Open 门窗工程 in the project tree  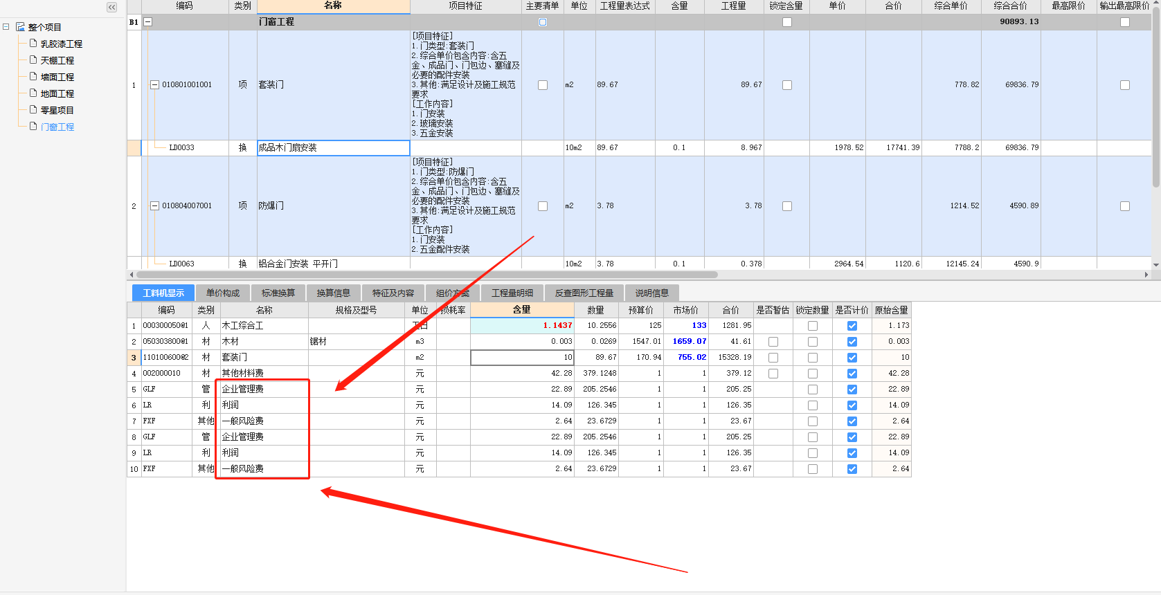tap(57, 127)
